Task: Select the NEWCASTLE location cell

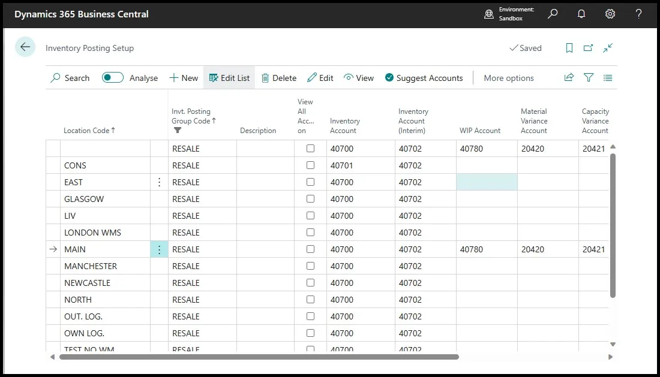Action: (x=105, y=283)
